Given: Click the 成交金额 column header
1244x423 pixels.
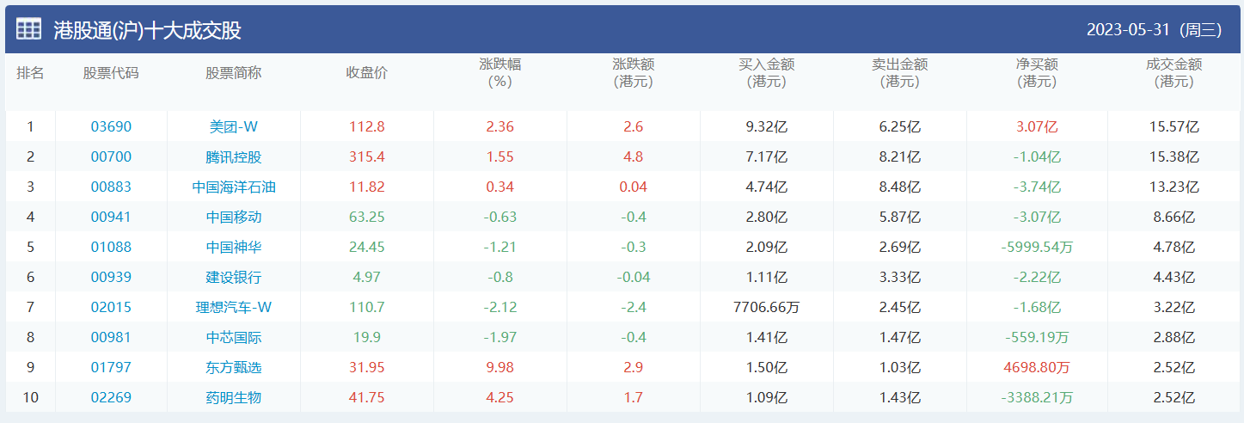Looking at the screenshot, I should (1174, 73).
